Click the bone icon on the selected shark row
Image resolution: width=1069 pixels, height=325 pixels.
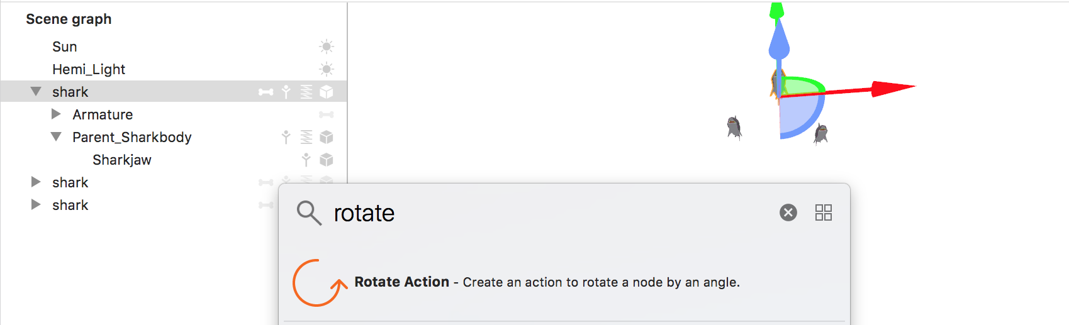tap(266, 92)
